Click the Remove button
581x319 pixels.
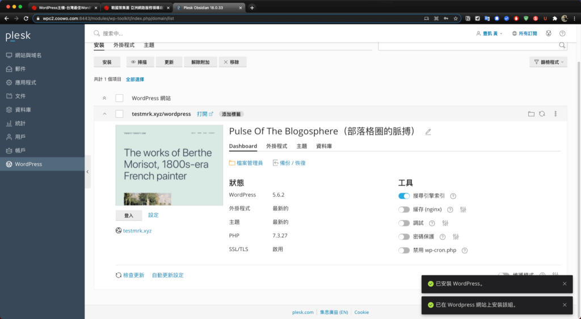tap(233, 62)
